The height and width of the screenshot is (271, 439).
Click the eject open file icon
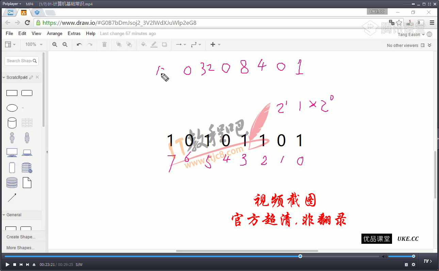34,265
